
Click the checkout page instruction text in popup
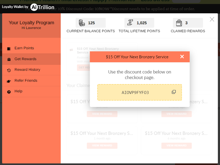140,75
